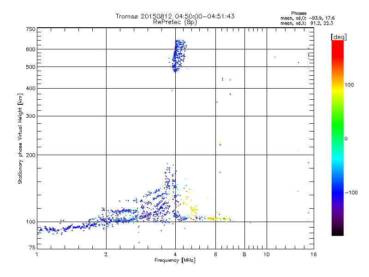Click the x-axis '8' tick label
369x277 pixels.
[244, 254]
